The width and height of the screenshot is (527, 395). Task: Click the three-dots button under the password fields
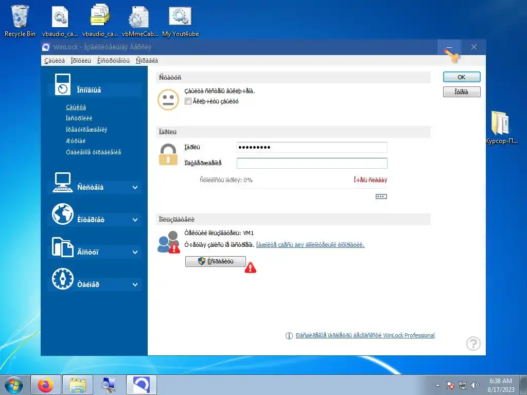(x=381, y=196)
